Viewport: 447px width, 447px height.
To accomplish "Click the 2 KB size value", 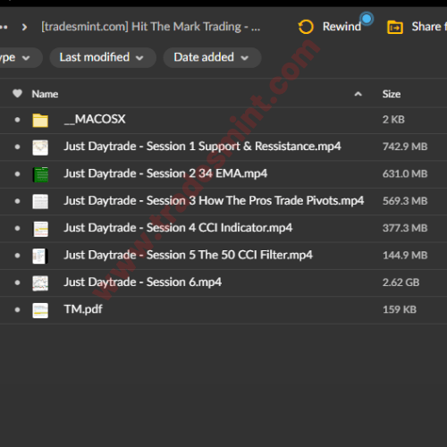I will point(393,120).
